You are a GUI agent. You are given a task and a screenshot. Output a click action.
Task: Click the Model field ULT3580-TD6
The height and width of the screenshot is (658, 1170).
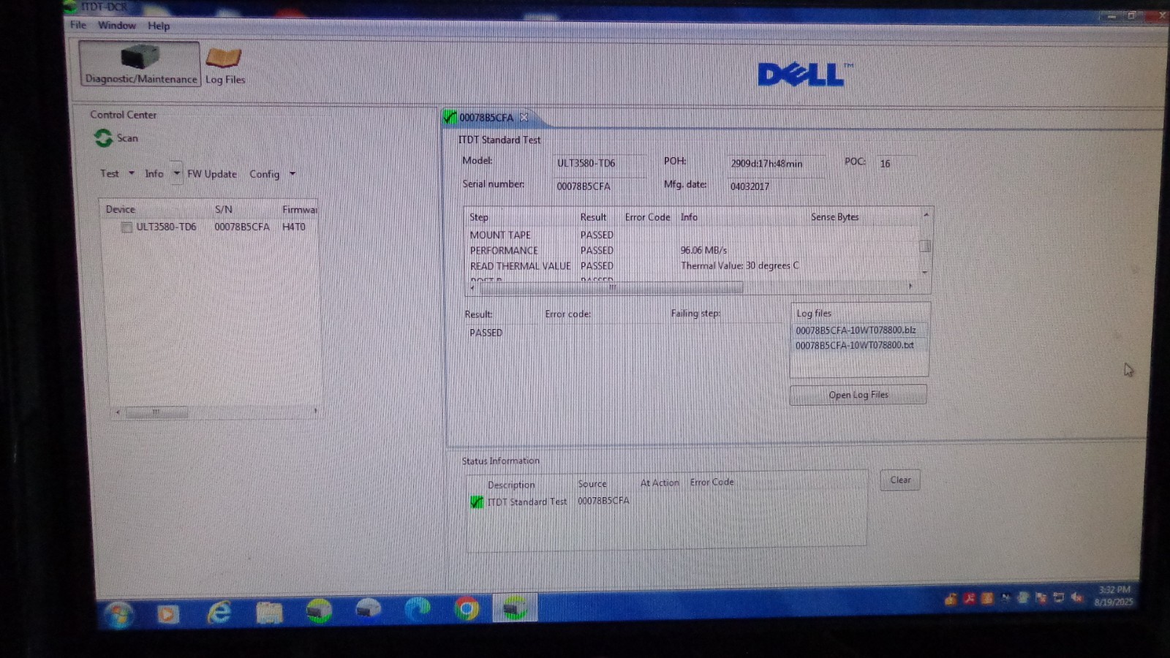point(600,163)
